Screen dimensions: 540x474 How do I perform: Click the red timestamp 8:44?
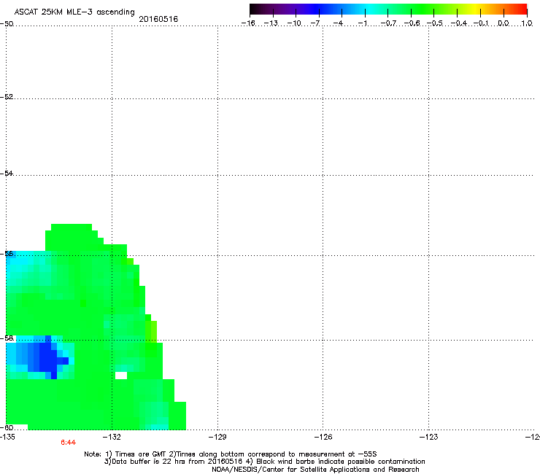(x=68, y=443)
